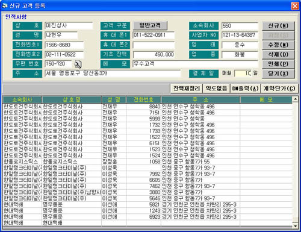301x232 pixels.
Task: Select the row with phone 1522
Action: [x=147, y=137]
